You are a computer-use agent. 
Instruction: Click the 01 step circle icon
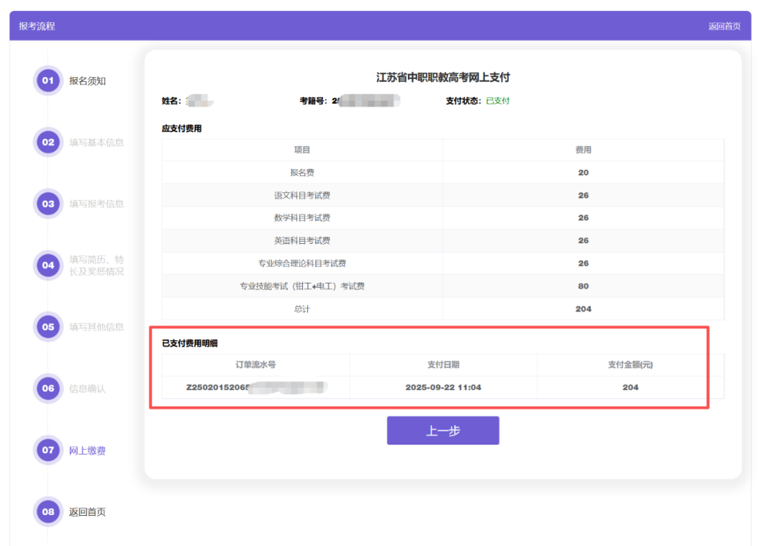click(48, 81)
